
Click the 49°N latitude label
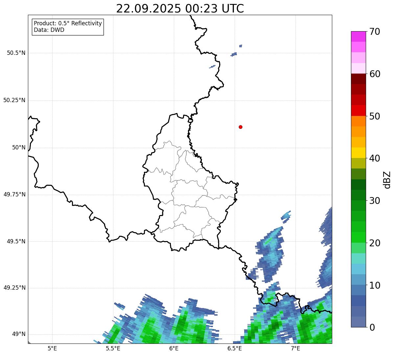point(19,334)
